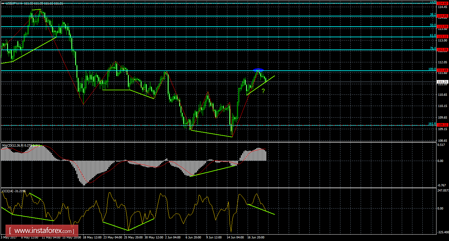
Task: Click the 114.45 price axis value
Action: click(443, 7)
